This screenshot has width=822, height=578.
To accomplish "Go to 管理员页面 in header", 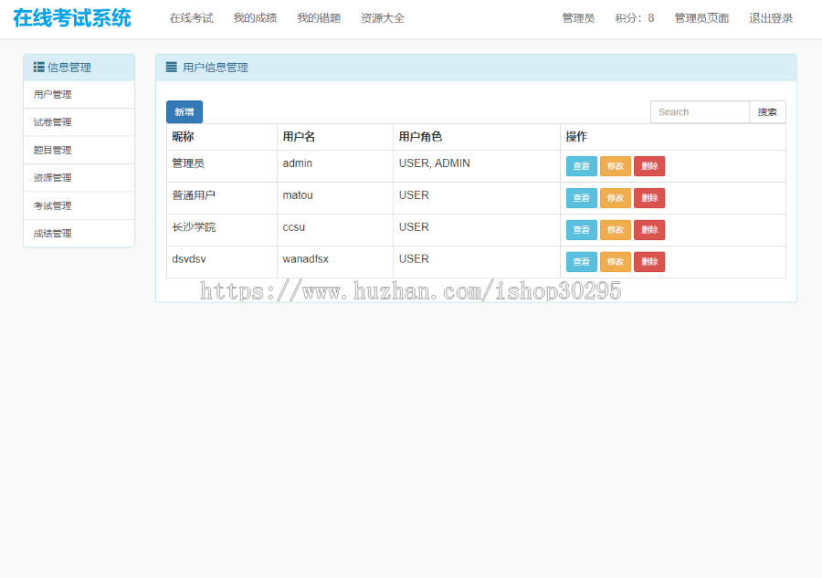I will 701,18.
